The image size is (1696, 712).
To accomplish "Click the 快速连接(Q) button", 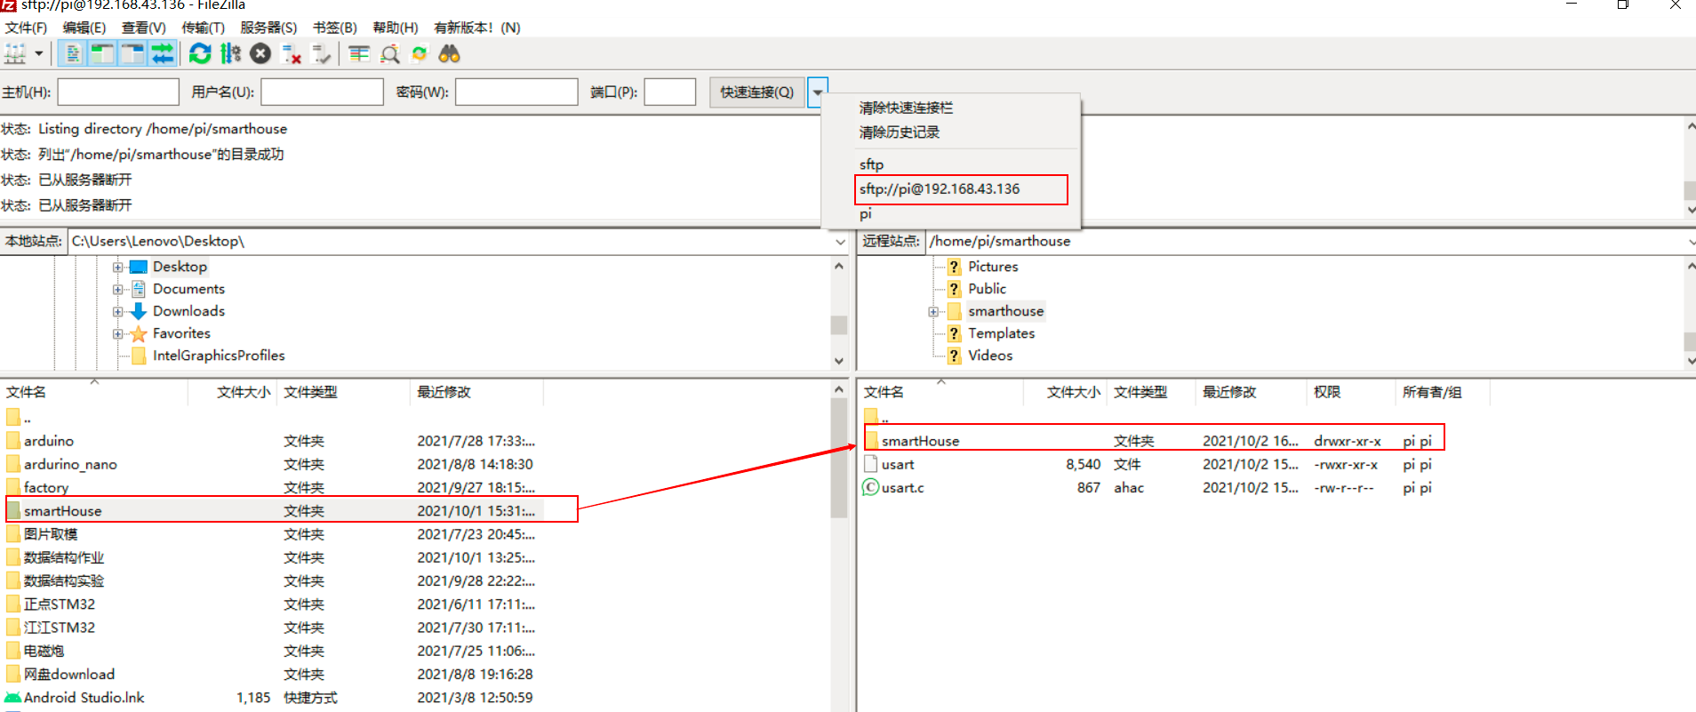I will click(x=757, y=92).
